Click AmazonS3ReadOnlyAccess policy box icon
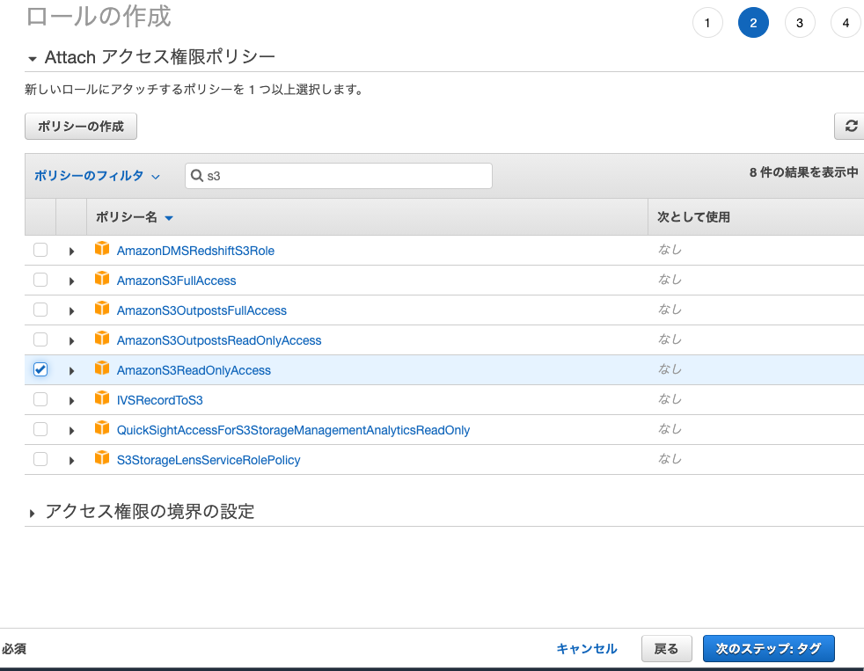This screenshot has height=671, width=864. [x=102, y=368]
